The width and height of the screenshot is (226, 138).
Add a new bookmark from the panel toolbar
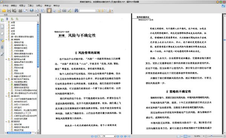pos(12,19)
